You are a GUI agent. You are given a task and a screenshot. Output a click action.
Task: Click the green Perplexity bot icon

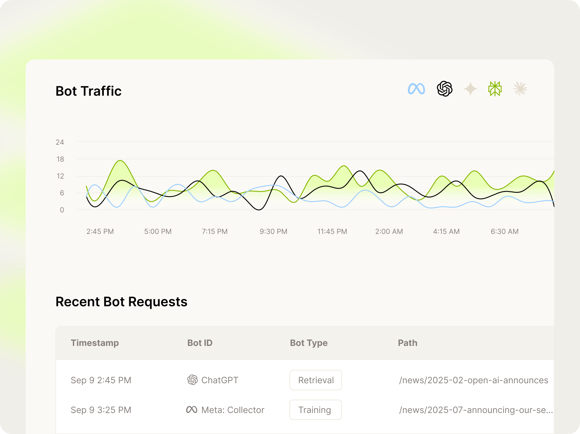click(x=495, y=89)
